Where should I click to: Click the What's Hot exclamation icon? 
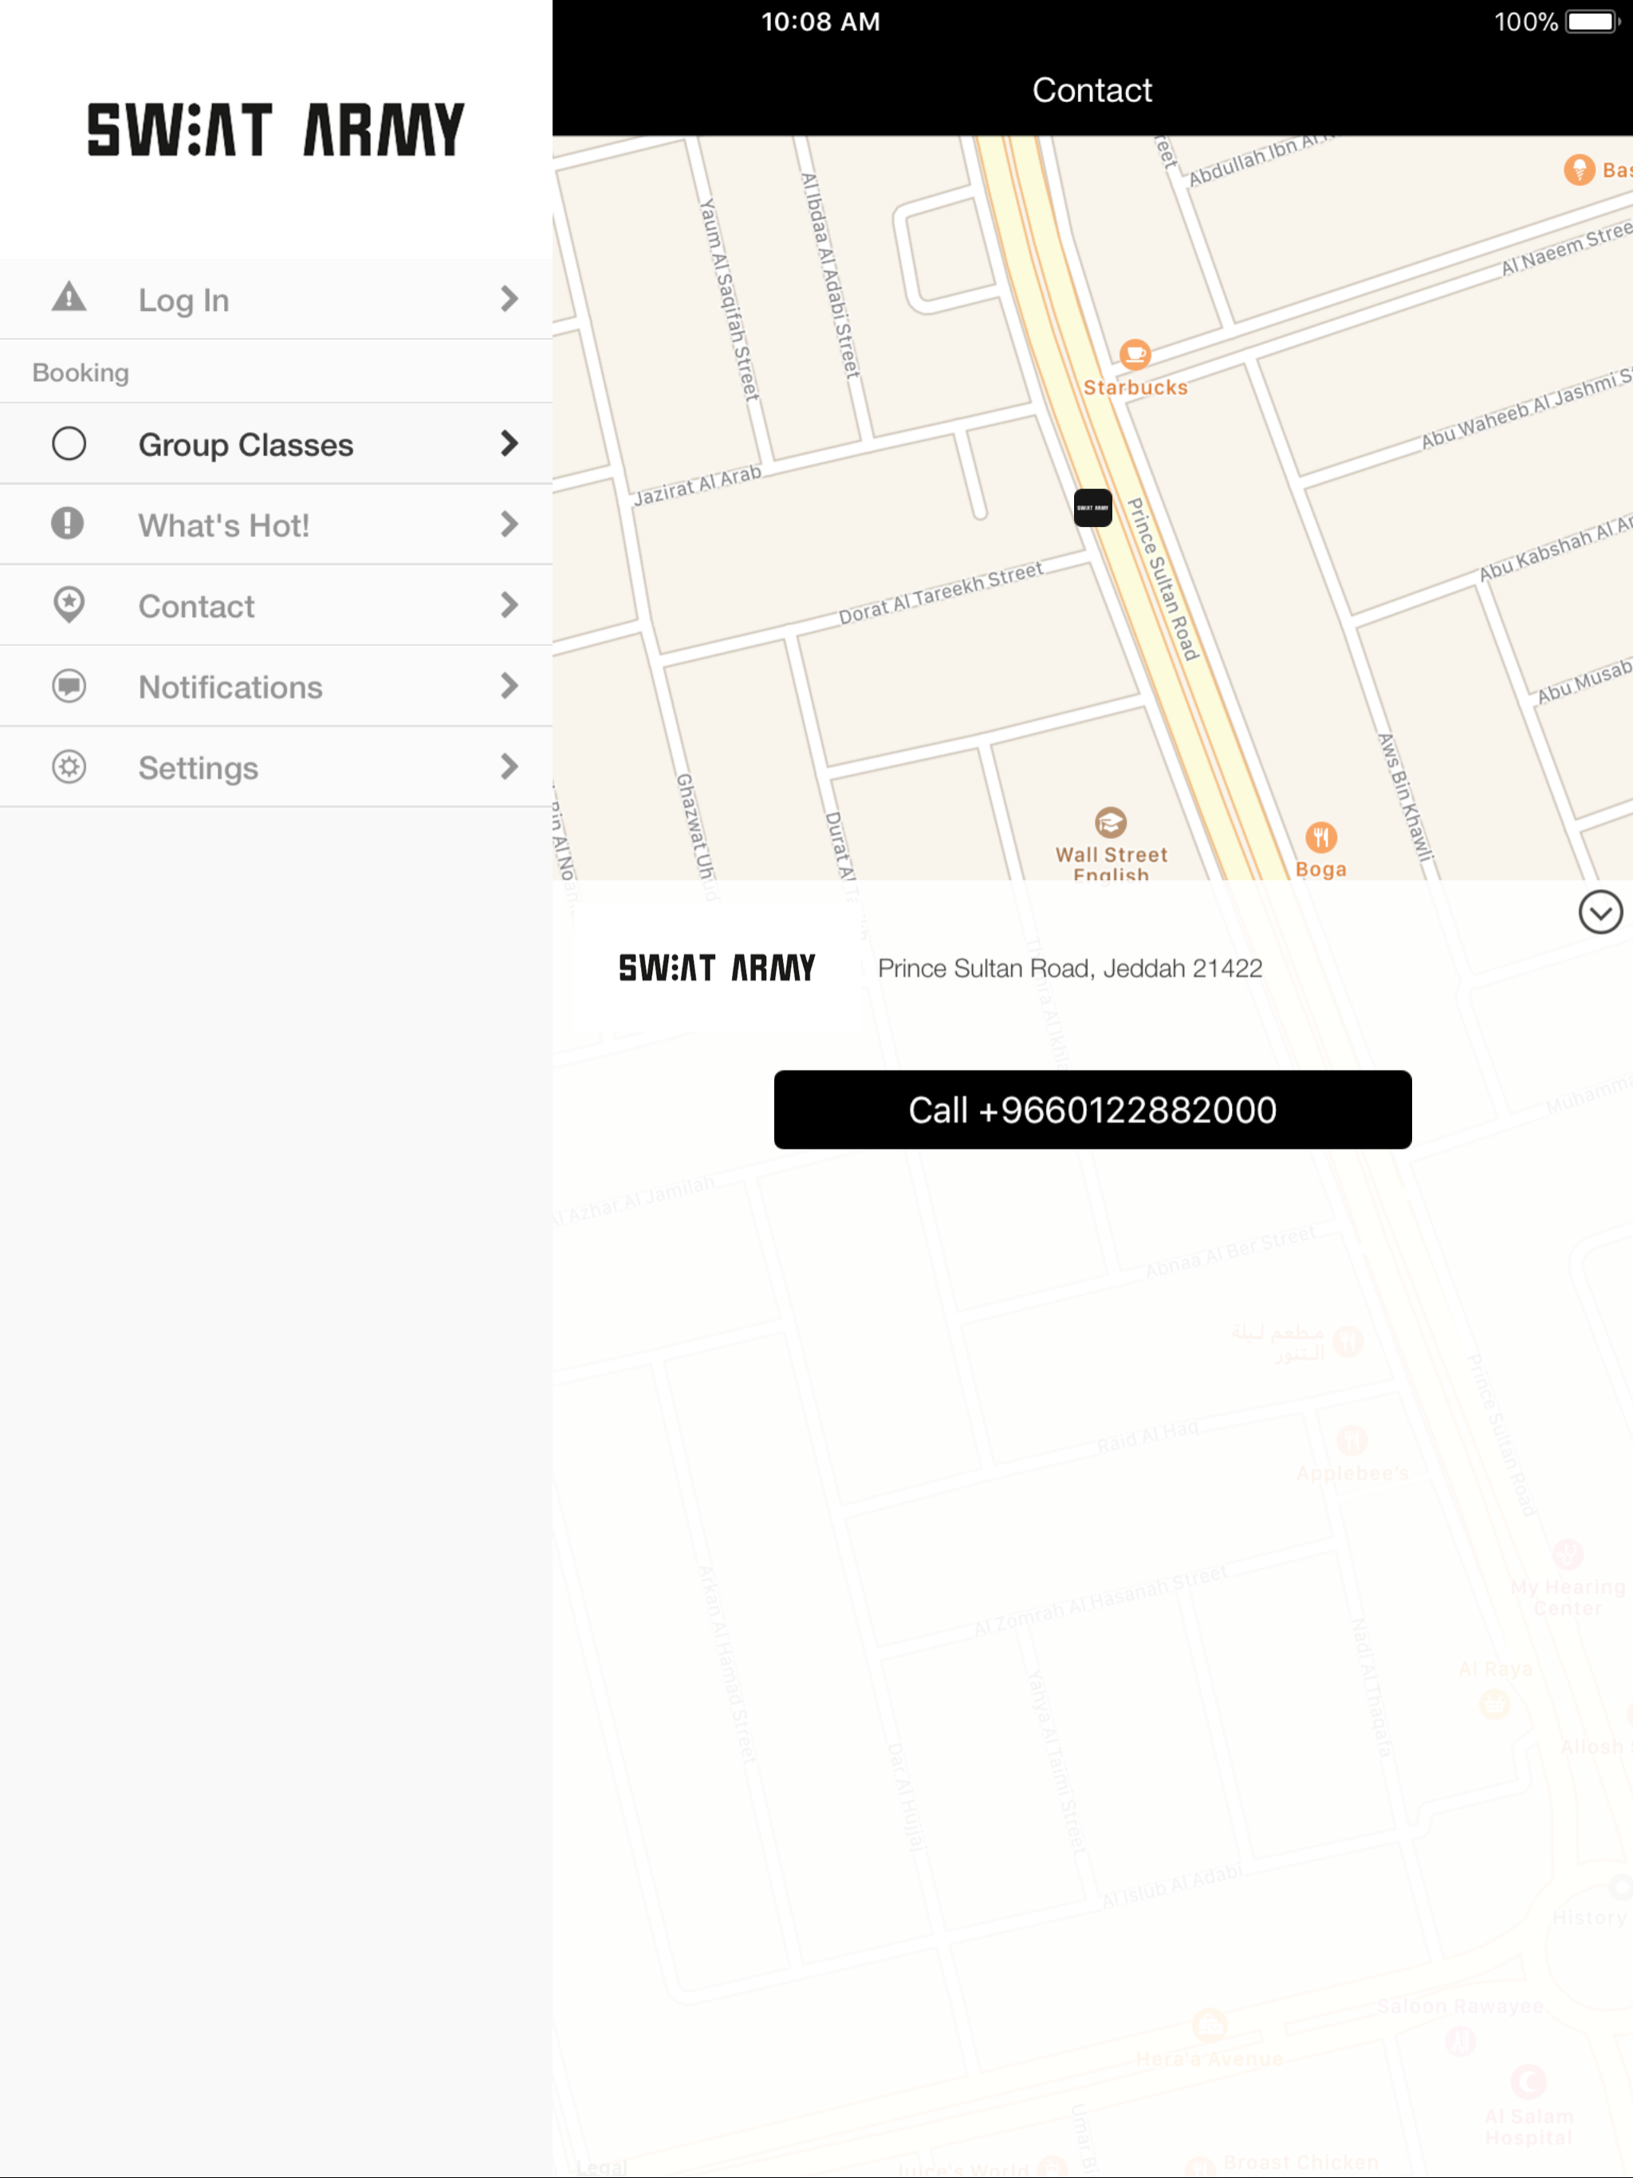[68, 524]
